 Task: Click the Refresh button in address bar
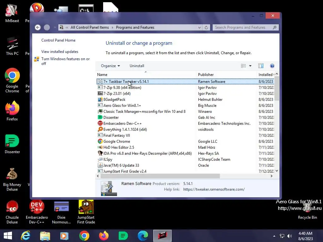point(206,27)
